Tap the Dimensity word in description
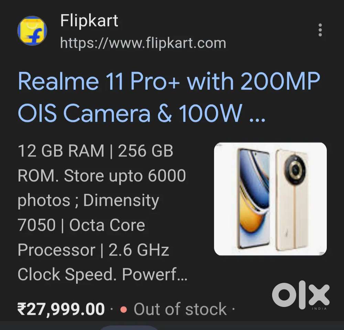Viewport: 344px width, 330px height. [x=121, y=201]
